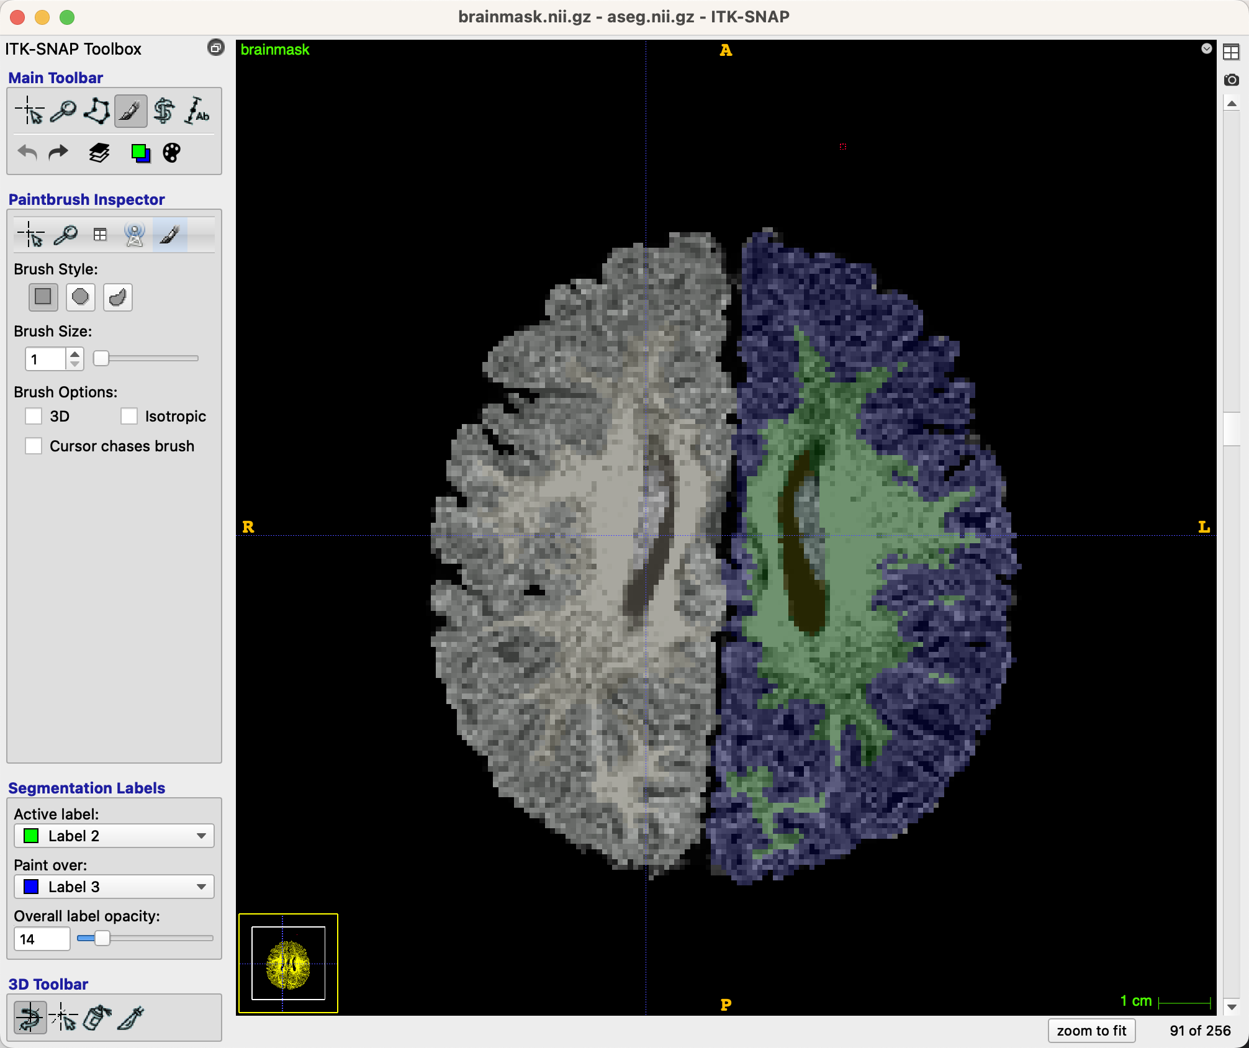Screen dimensions: 1249x1048
Task: Open the Active label dropdown (Label 2)
Action: pos(114,836)
